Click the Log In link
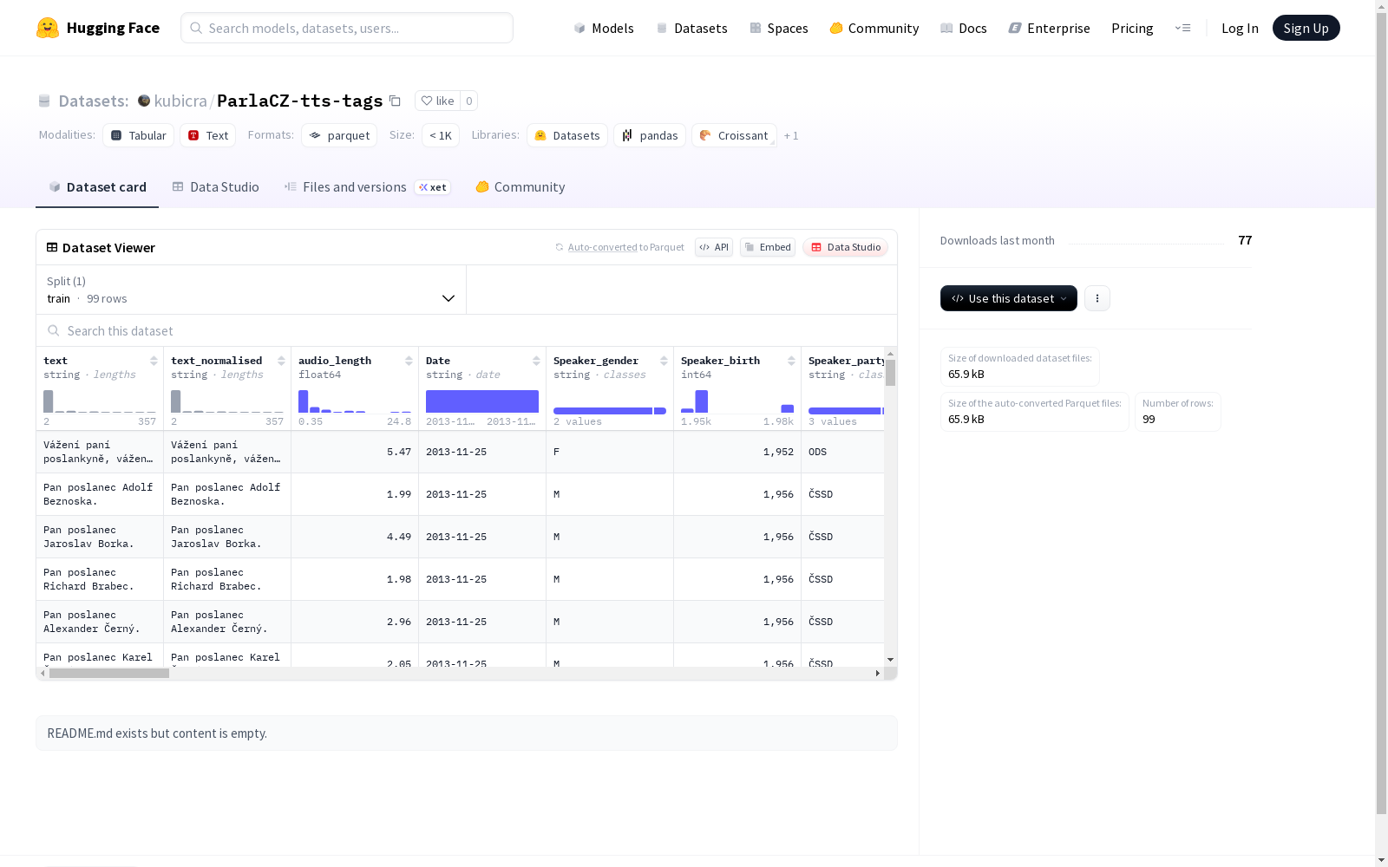The width and height of the screenshot is (1388, 867). pyautogui.click(x=1240, y=28)
